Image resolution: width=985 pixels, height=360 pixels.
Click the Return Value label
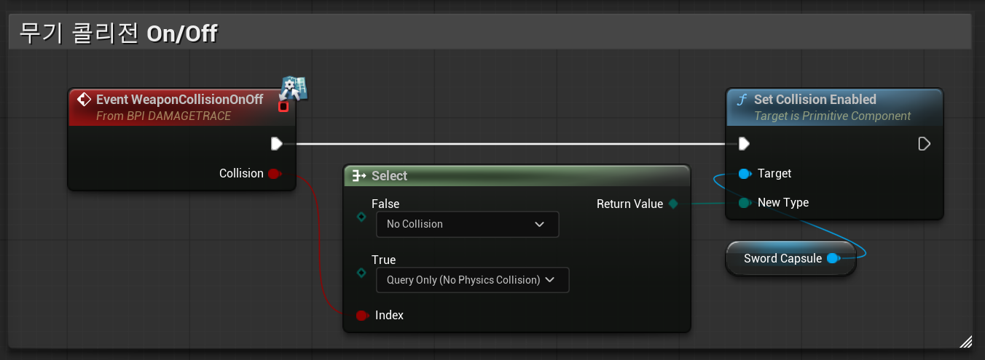click(629, 204)
